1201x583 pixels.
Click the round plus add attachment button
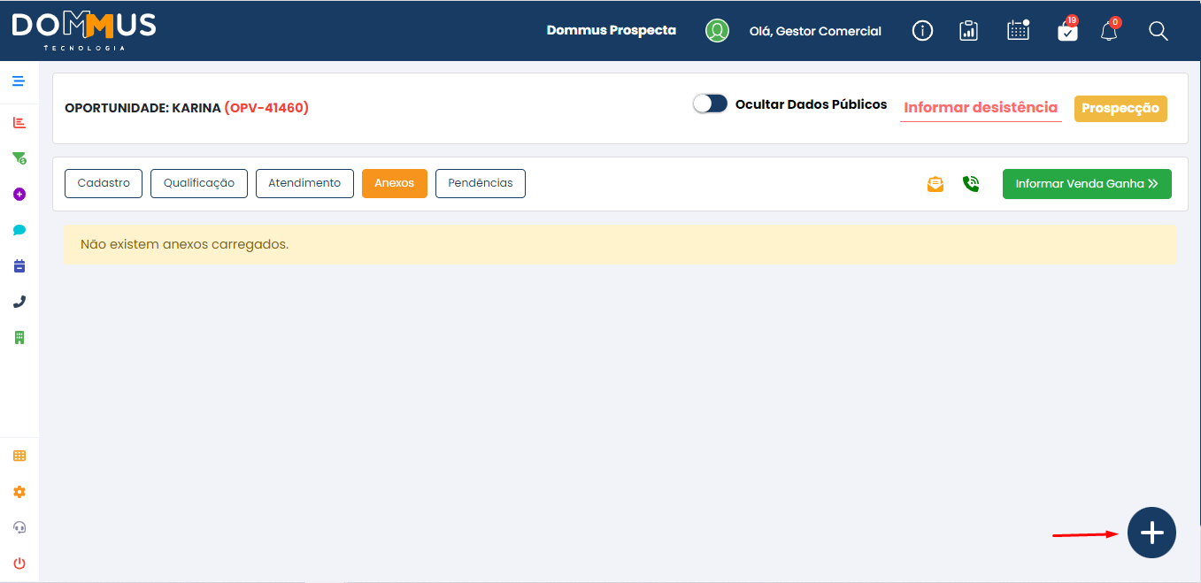[x=1151, y=533]
